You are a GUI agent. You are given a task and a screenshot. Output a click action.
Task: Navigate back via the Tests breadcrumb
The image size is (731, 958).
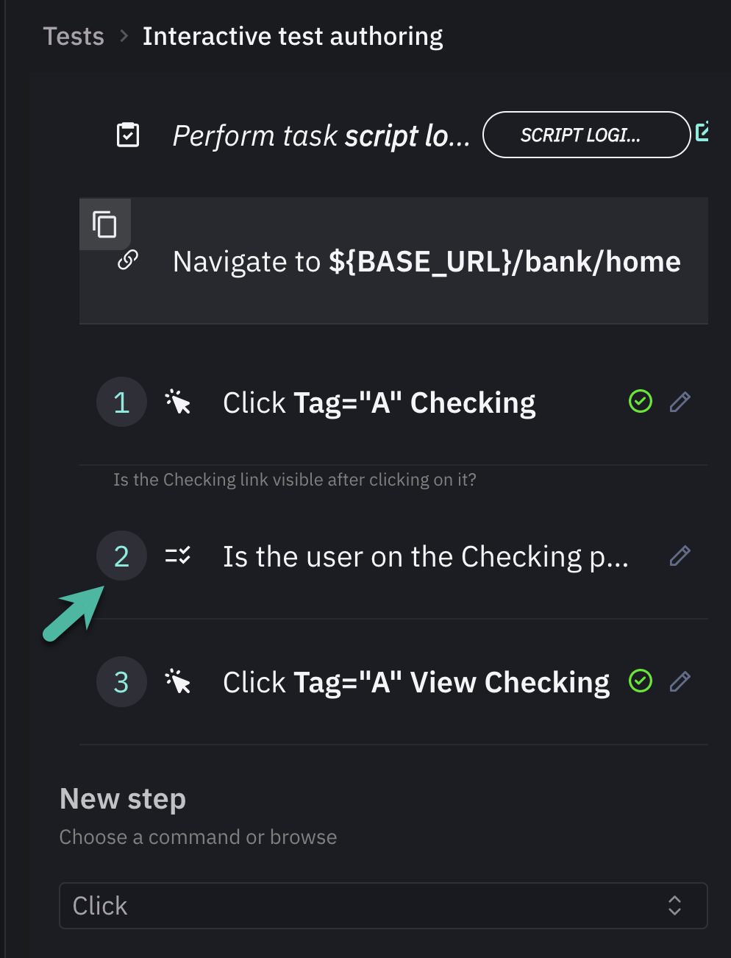(x=74, y=35)
